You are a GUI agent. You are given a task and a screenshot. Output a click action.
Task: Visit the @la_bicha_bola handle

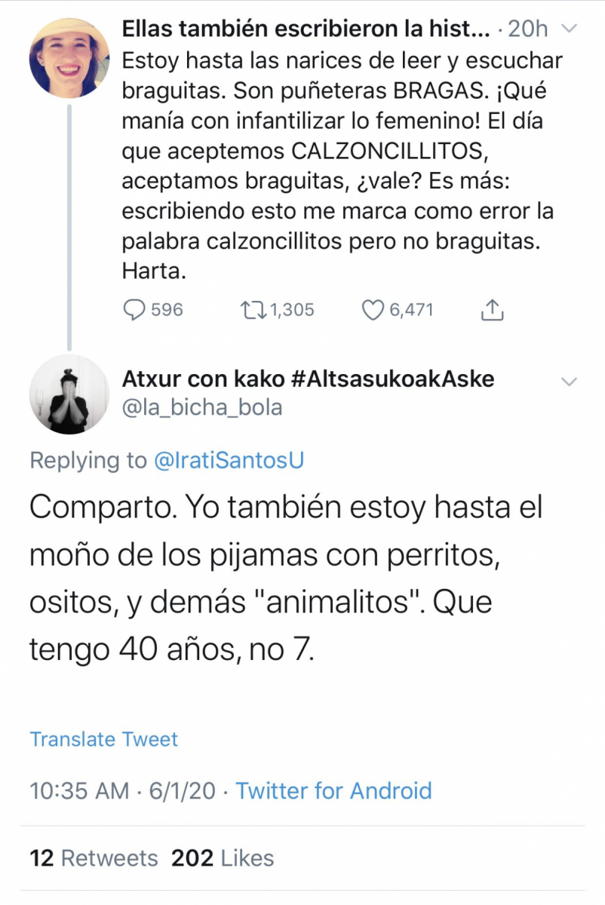tap(202, 408)
